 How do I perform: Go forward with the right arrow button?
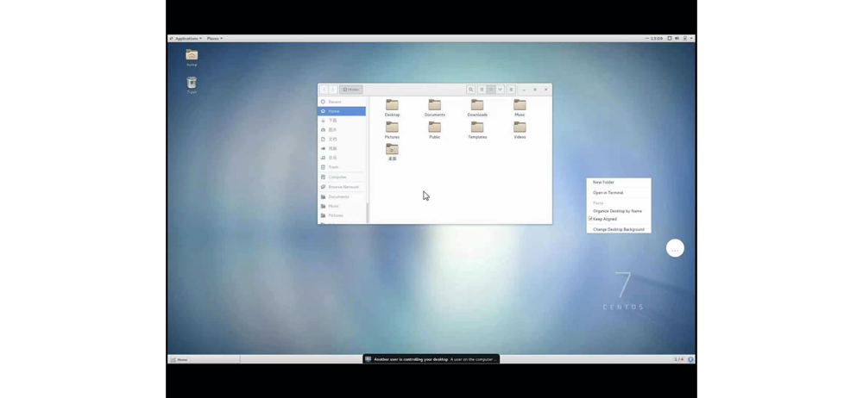point(333,90)
